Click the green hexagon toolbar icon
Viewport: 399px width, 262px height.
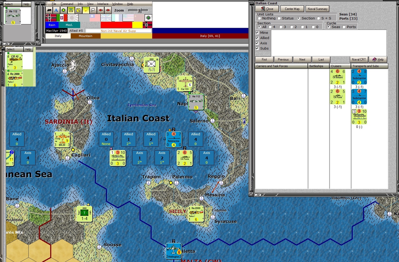(63, 10)
